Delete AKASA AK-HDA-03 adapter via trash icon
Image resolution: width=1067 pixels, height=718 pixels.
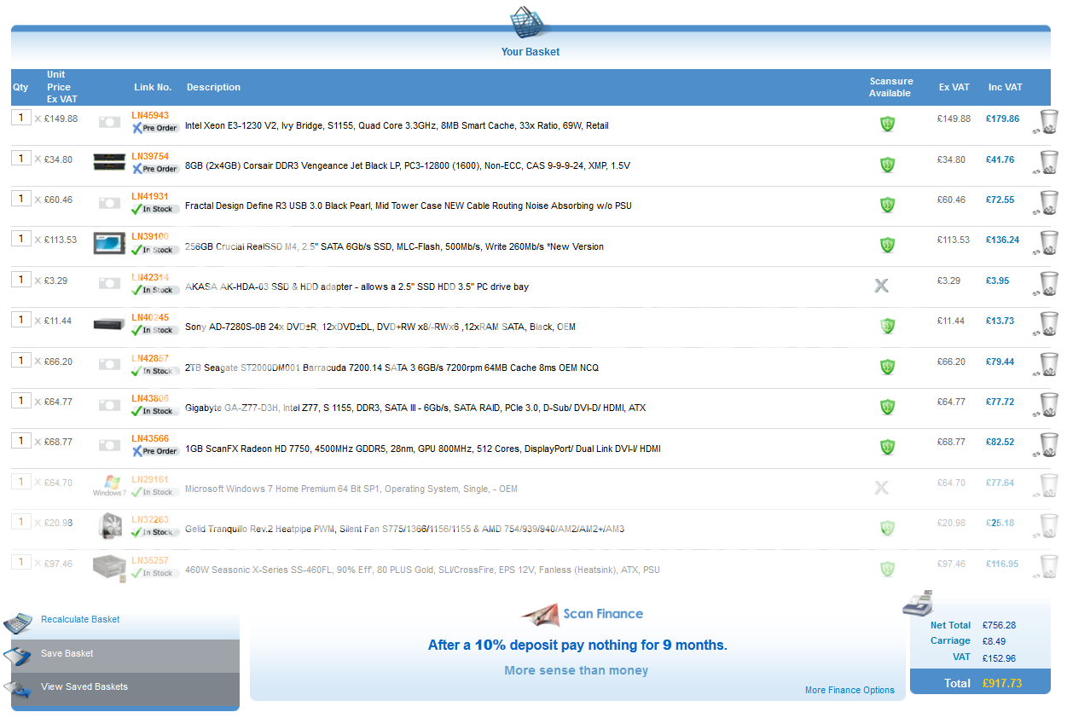[1047, 283]
